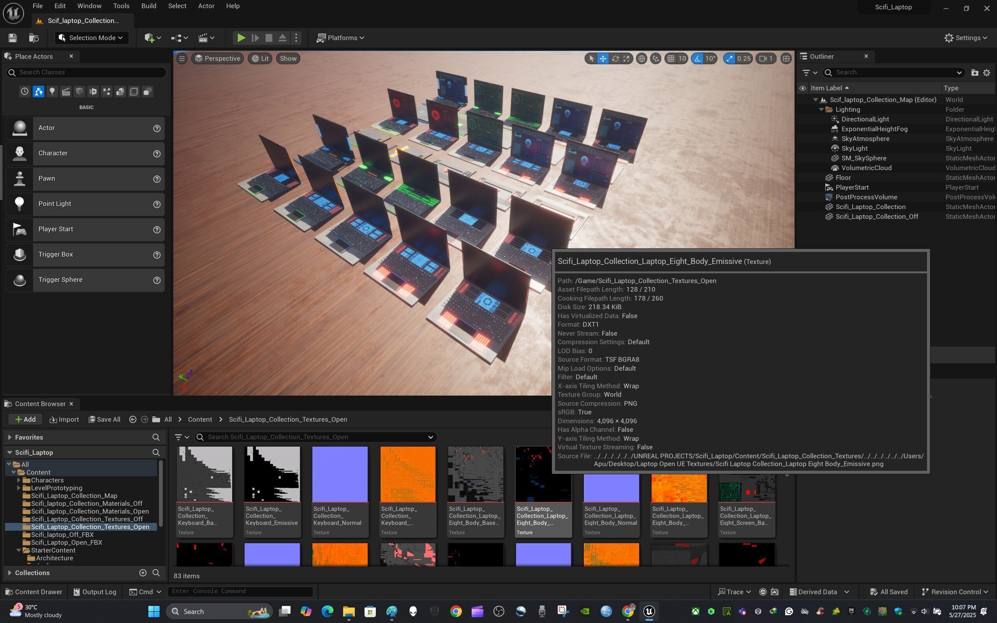Open the Actor menu
Image resolution: width=997 pixels, height=623 pixels.
pyautogui.click(x=206, y=6)
